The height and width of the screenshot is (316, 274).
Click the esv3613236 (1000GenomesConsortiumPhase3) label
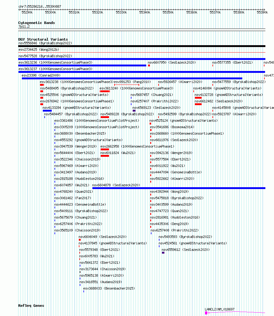[x=55, y=62]
